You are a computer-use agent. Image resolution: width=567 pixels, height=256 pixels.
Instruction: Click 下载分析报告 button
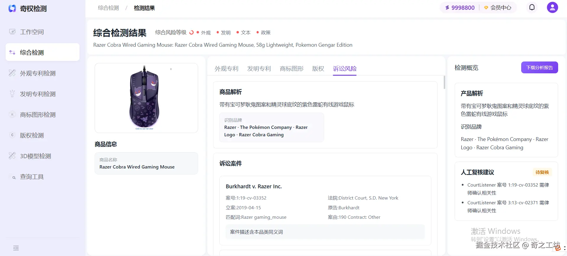pos(540,67)
